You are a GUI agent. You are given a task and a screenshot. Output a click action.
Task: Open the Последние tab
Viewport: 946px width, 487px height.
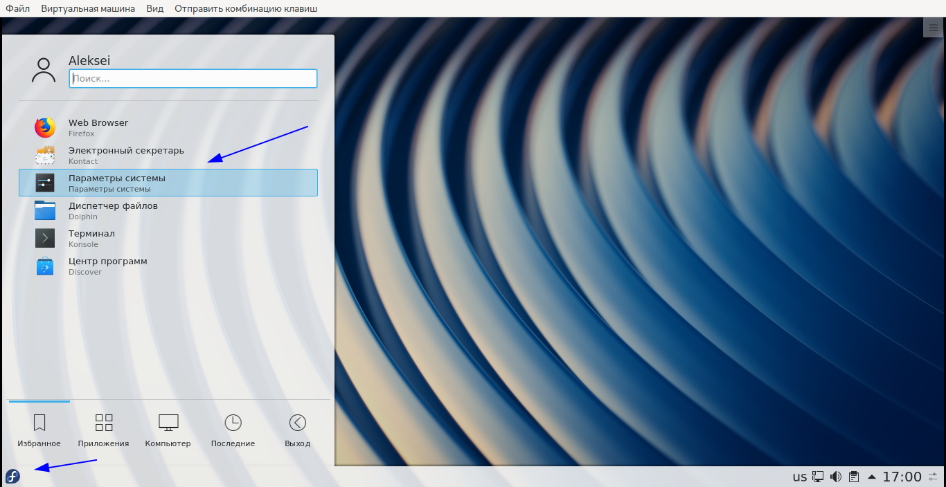point(233,430)
